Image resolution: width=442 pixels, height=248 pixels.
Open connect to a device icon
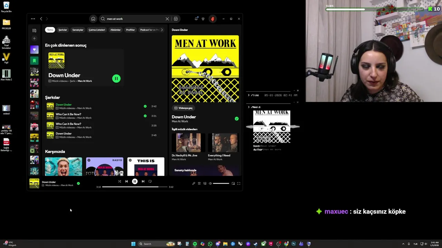pos(205,183)
